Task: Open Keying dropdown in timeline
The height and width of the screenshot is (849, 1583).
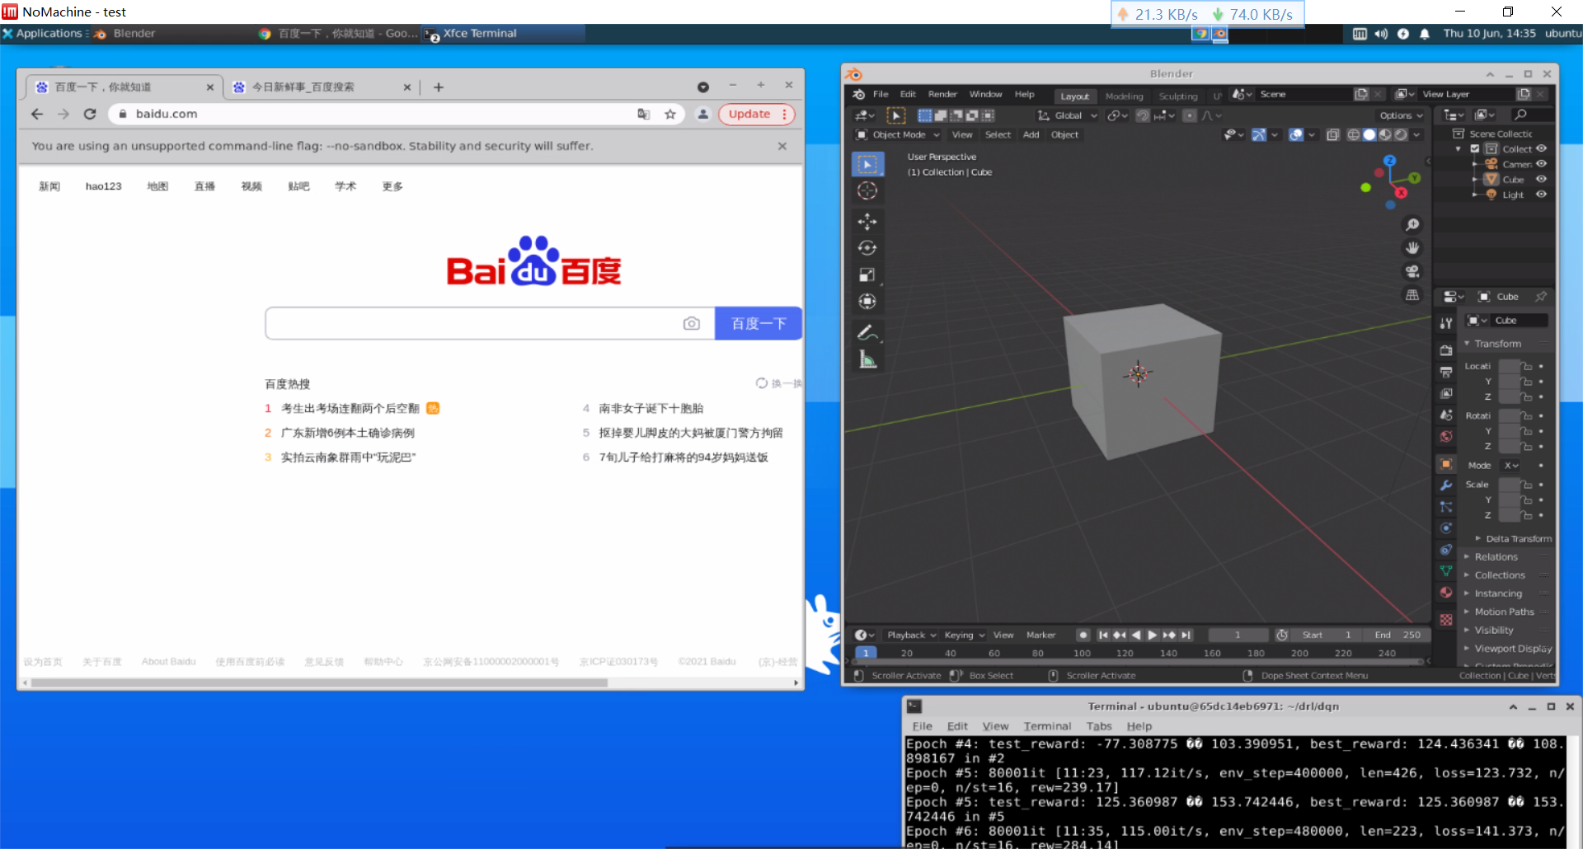Action: (x=964, y=636)
